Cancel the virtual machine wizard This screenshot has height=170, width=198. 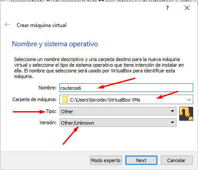pos(177,160)
